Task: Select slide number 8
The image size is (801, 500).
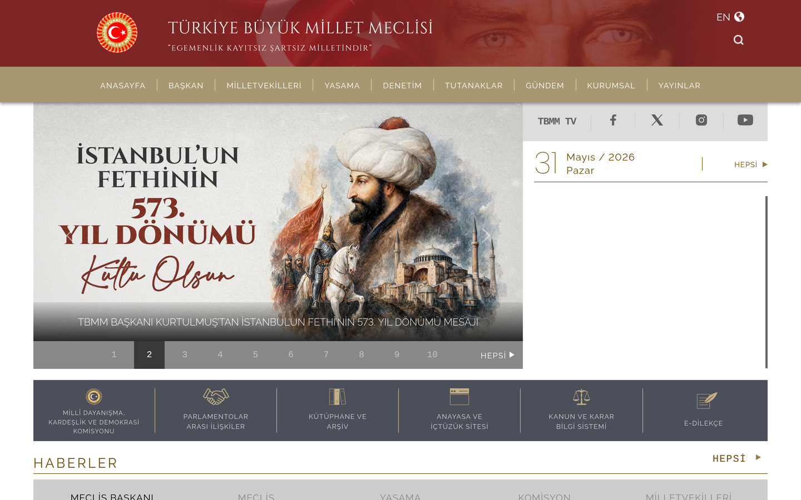Action: [x=362, y=355]
